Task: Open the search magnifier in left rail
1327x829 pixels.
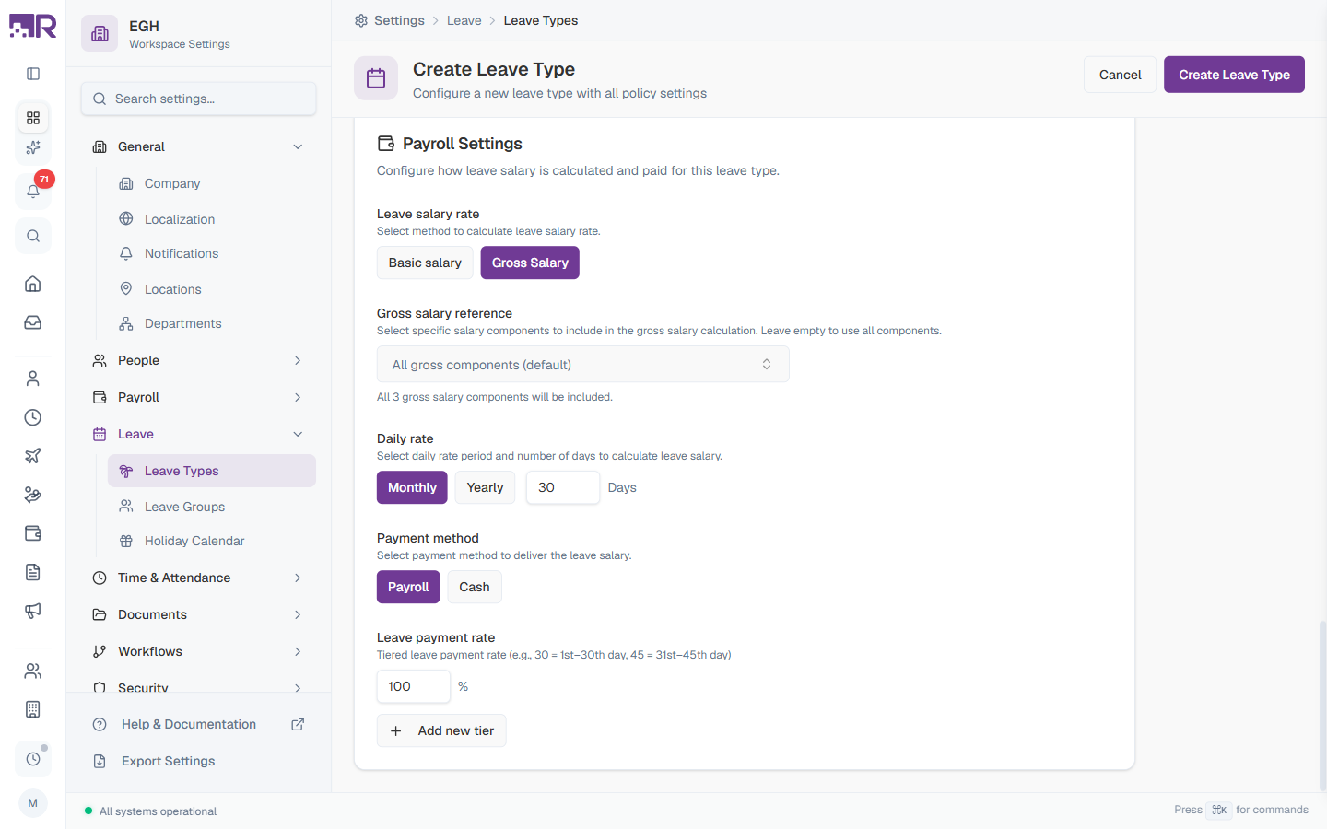Action: click(x=33, y=236)
